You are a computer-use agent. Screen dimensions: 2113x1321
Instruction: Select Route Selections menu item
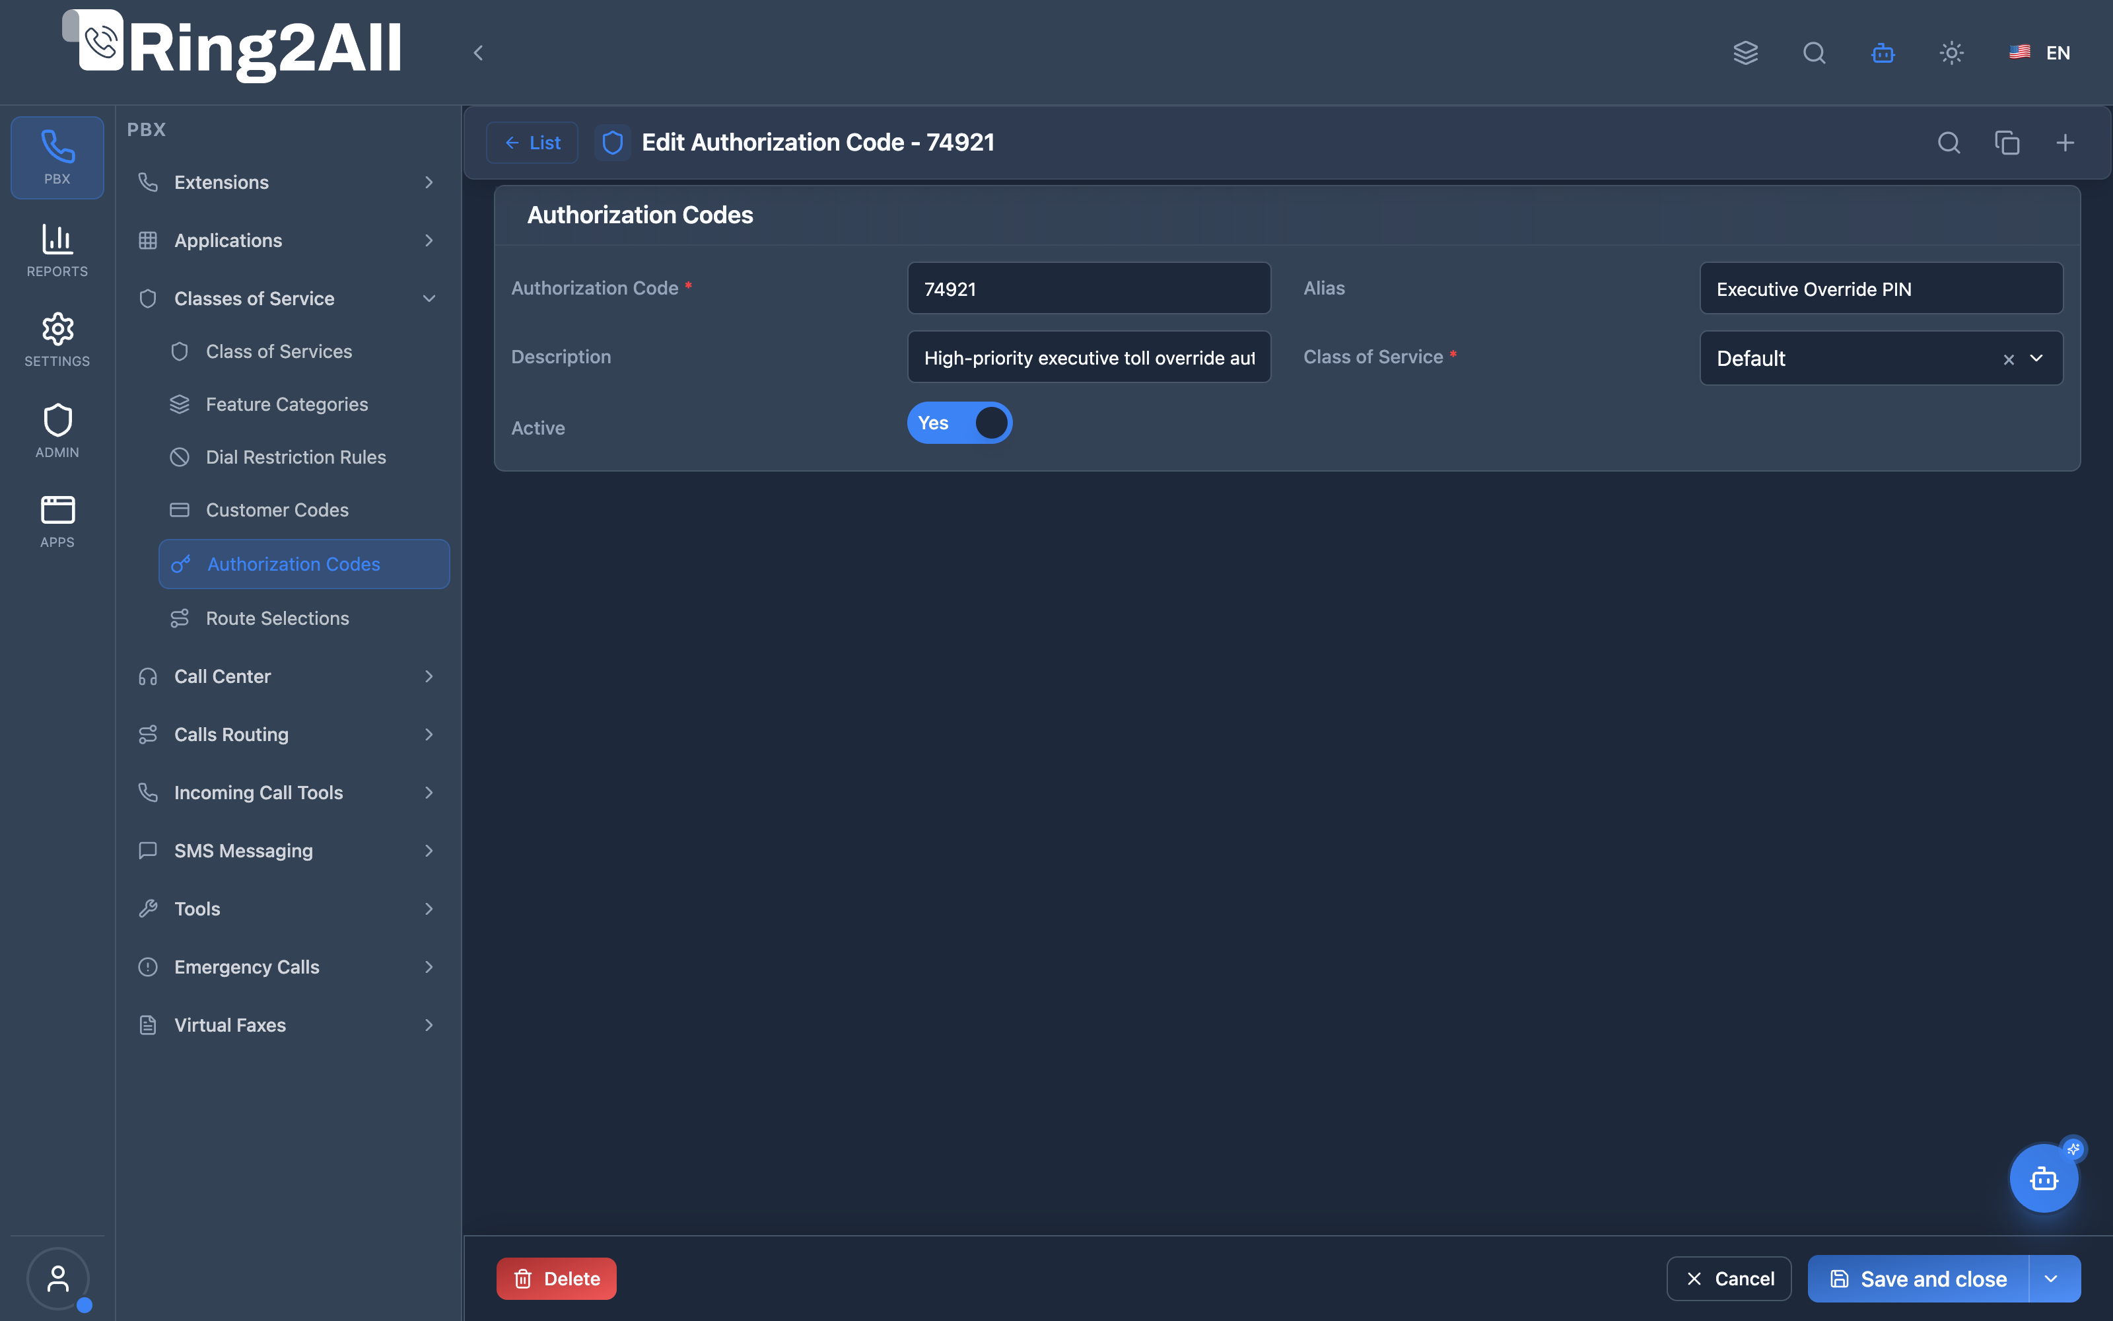(303, 619)
